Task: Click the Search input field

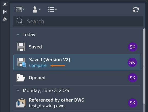Action: coord(78,22)
